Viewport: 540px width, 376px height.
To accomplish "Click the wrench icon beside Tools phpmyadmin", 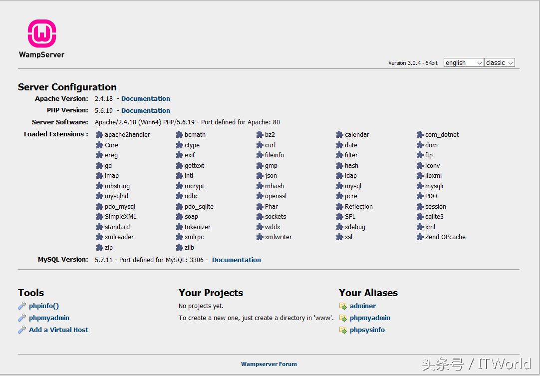I will click(x=22, y=318).
